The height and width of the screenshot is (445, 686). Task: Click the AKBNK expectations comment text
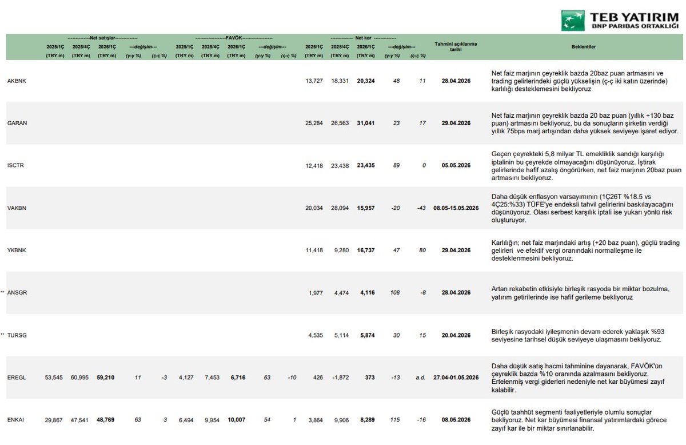pos(580,81)
